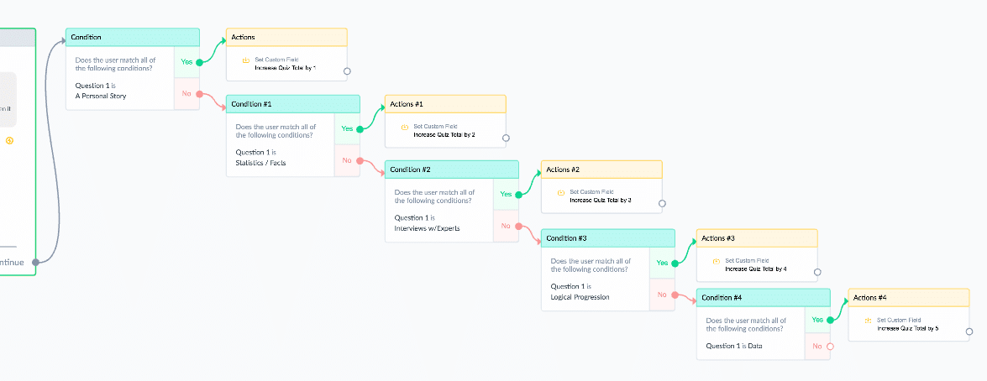Screen dimensions: 987x381
Task: Select the Actions #3 node header
Action: (757, 238)
